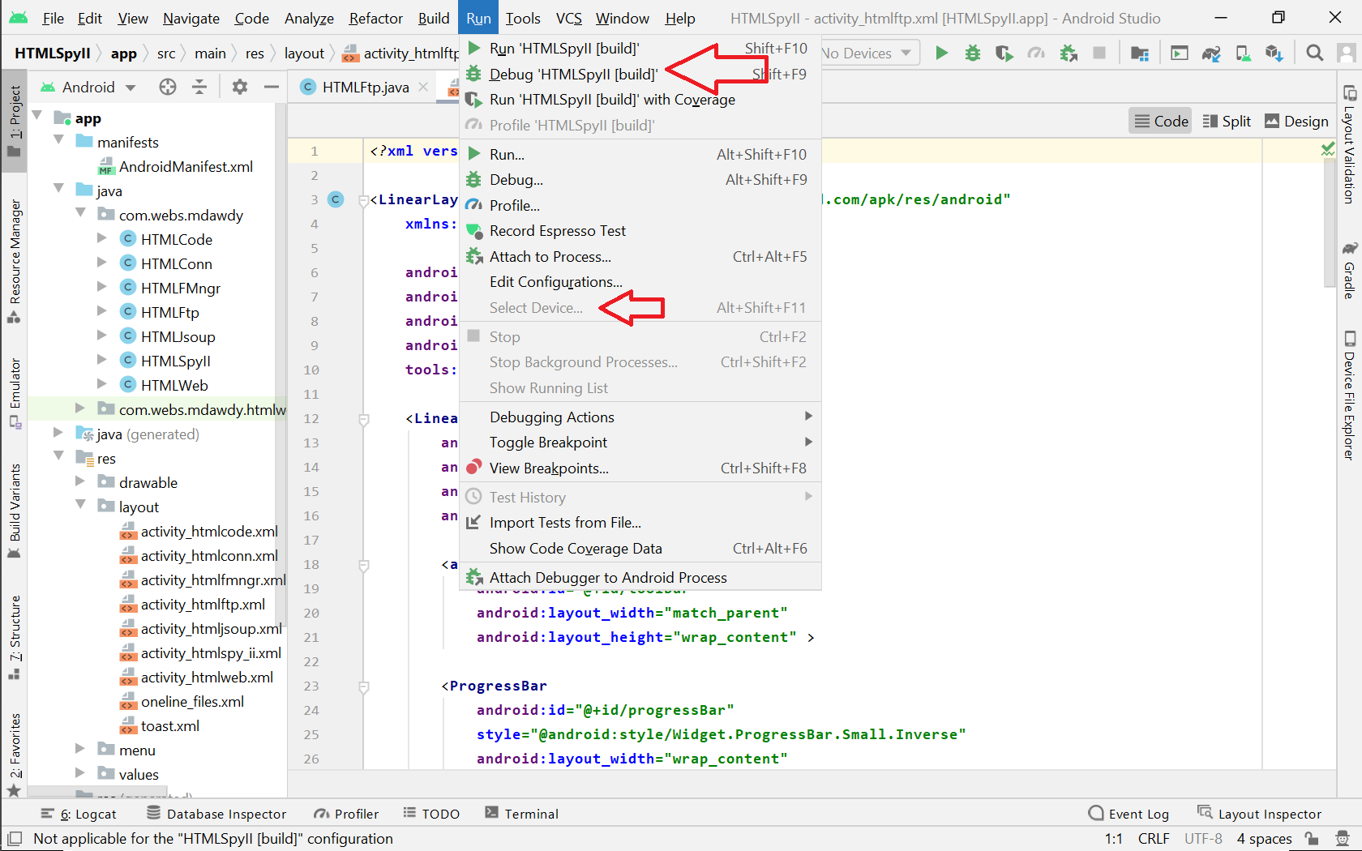Click Run with Coverage toolbar icon

pos(1004,53)
